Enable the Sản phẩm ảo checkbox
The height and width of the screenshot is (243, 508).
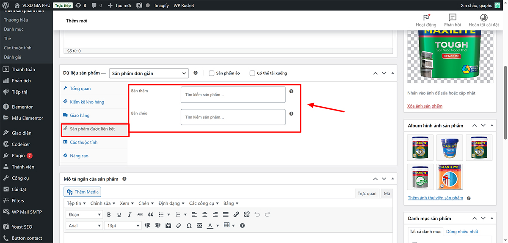[x=212, y=73]
